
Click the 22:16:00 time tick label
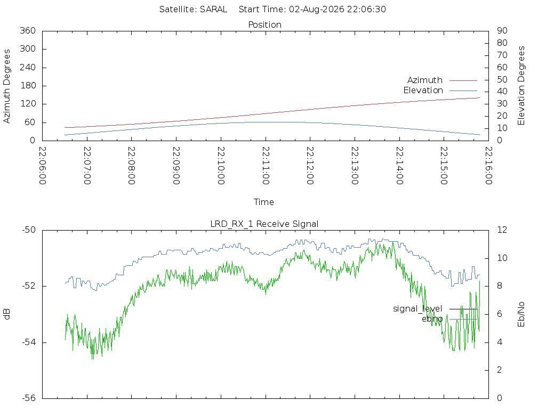coord(488,166)
